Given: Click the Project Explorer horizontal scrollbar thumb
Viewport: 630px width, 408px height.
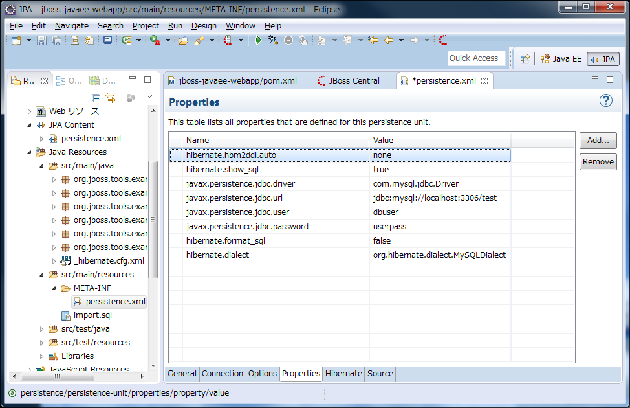Looking at the screenshot, I should 58,377.
